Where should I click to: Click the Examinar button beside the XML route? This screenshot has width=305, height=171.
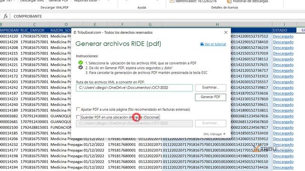point(211,87)
